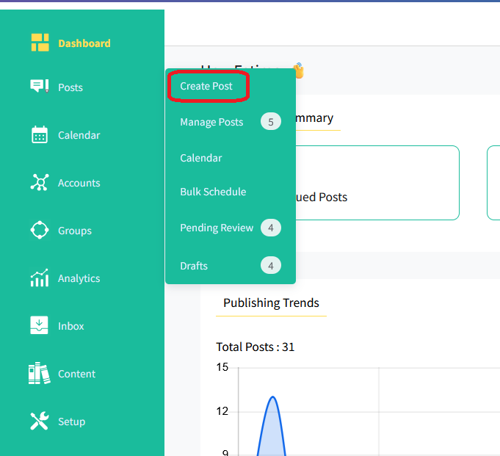Image resolution: width=500 pixels, height=456 pixels.
Task: Go to Pending Review submenu entry
Action: pyautogui.click(x=217, y=228)
